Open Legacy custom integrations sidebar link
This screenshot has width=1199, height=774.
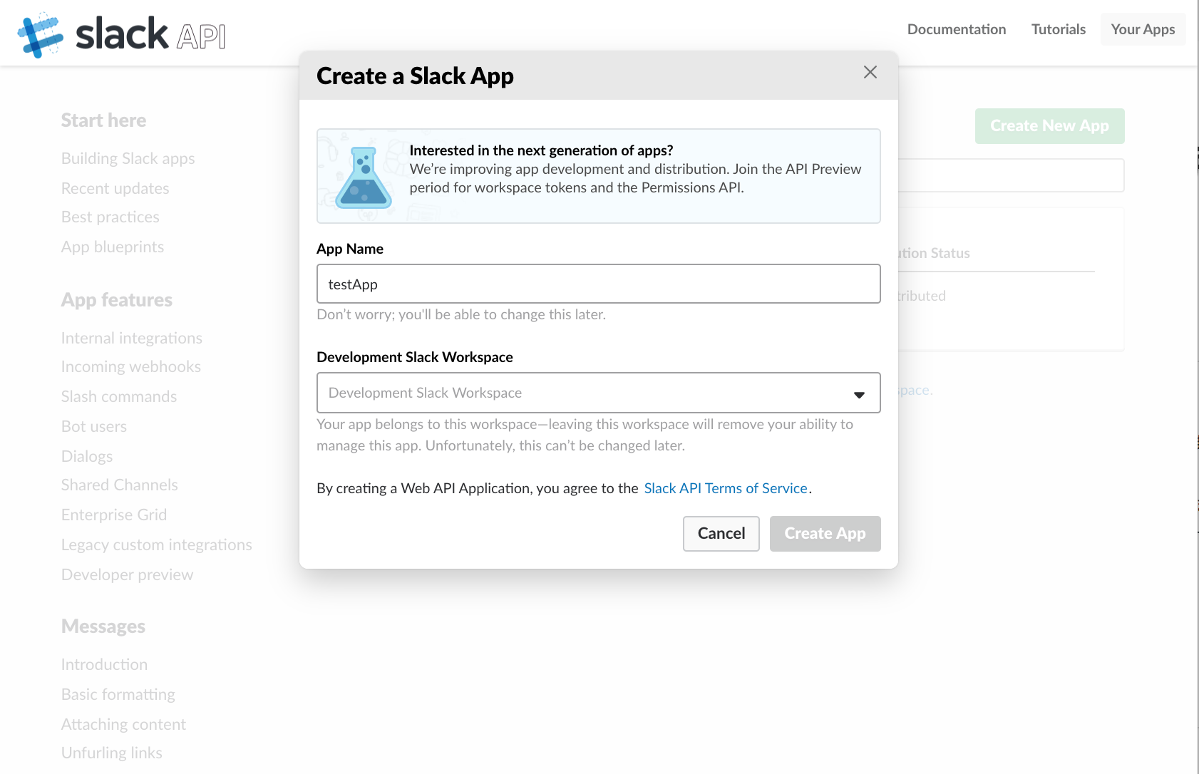(157, 545)
